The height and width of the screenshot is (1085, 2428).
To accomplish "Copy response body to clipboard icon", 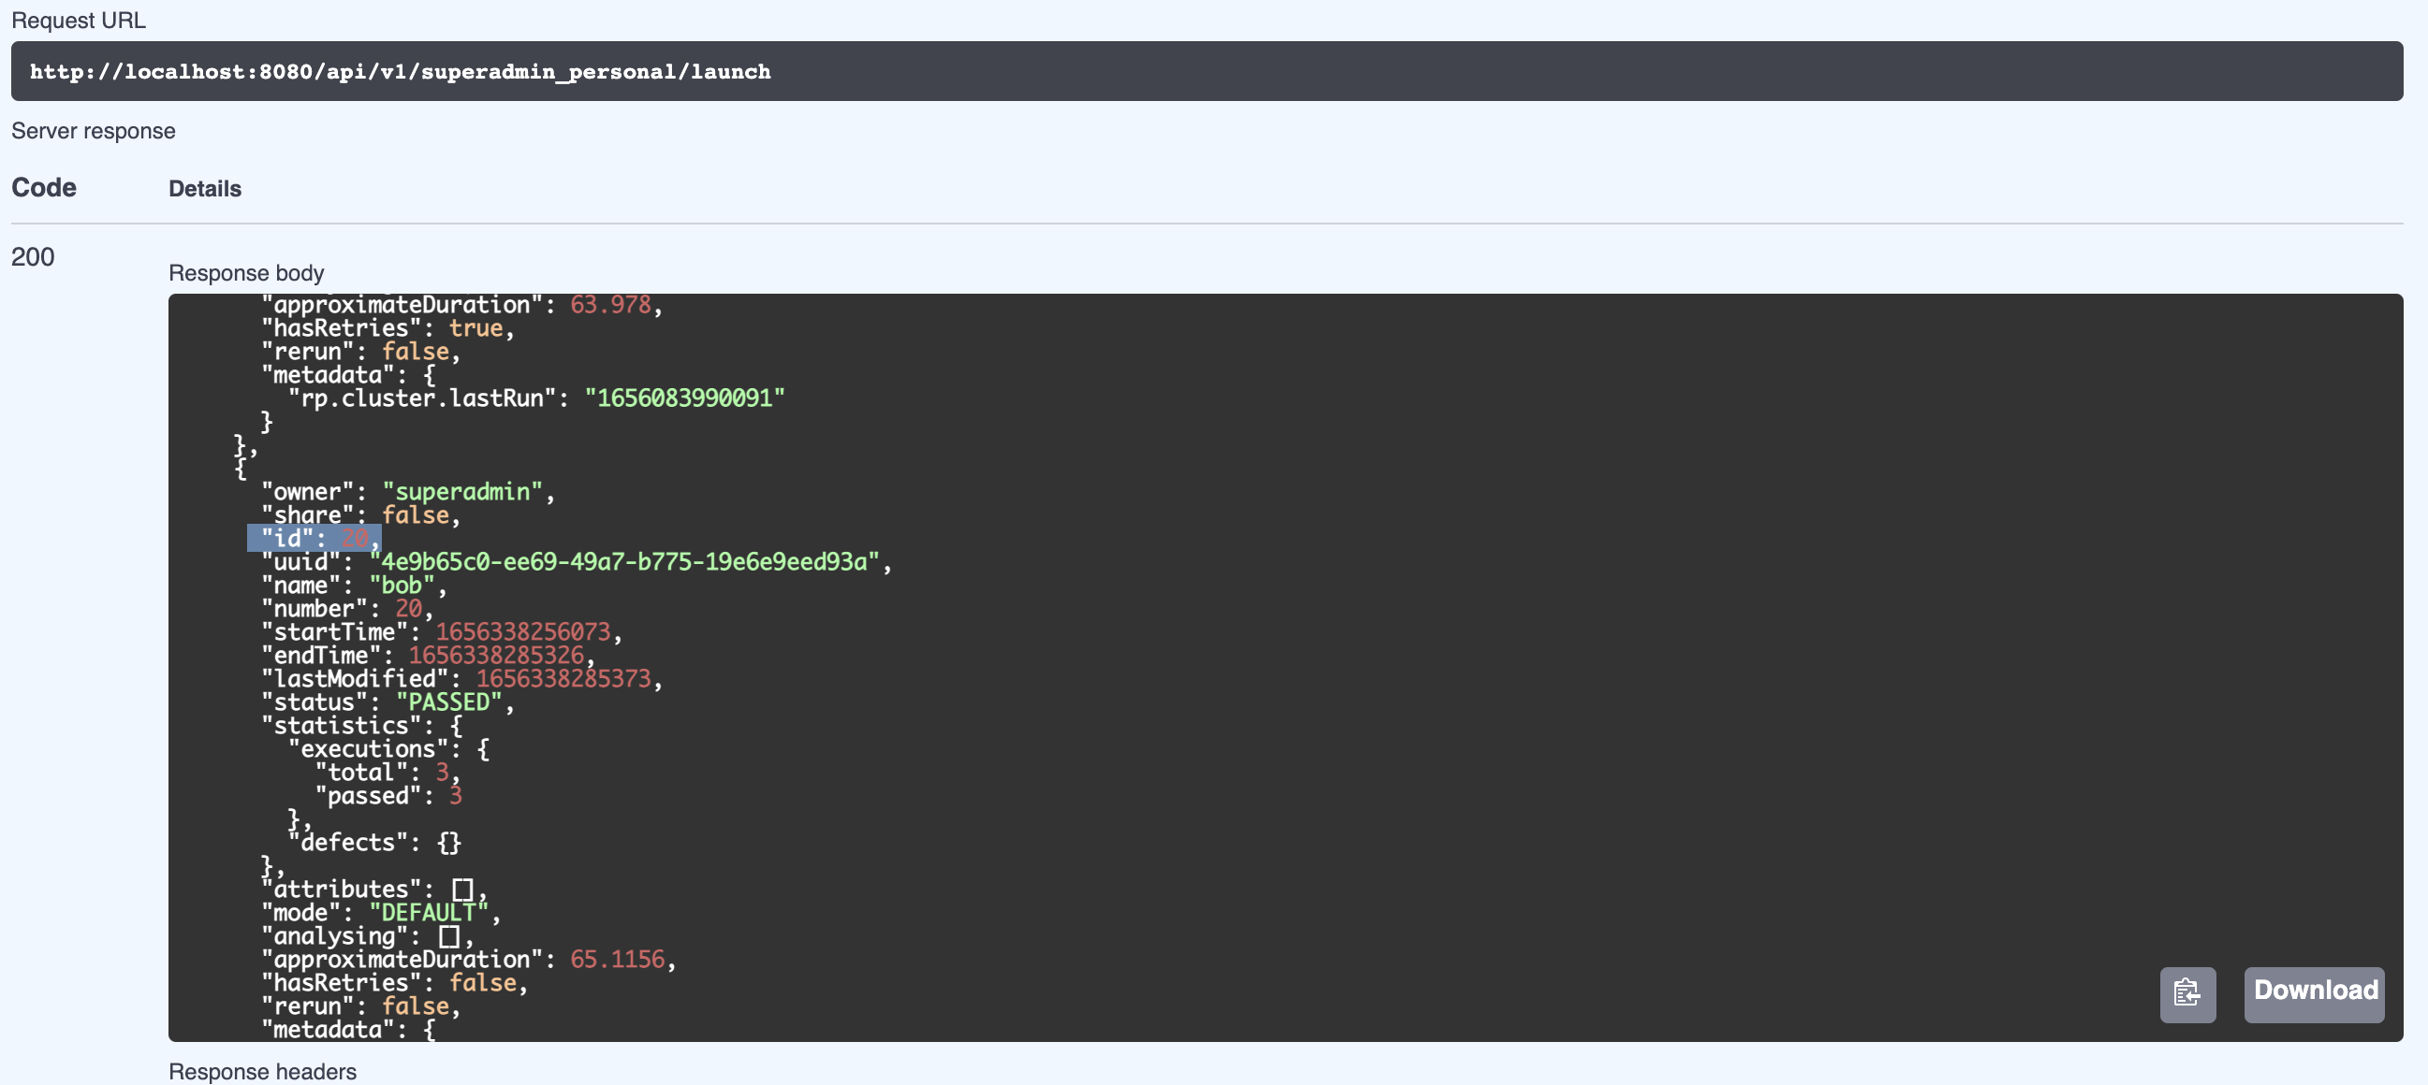I will (2187, 993).
